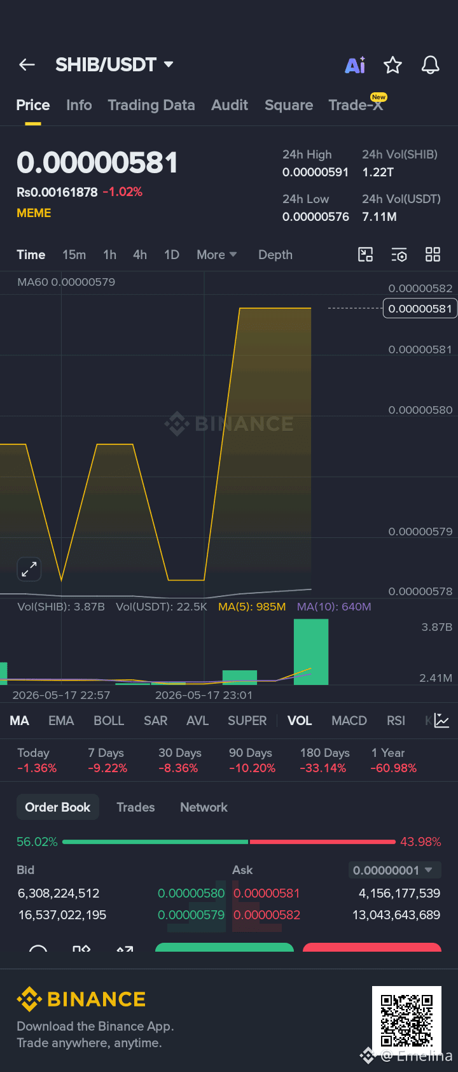
Task: Expand chart to fullscreen
Action: (x=29, y=569)
